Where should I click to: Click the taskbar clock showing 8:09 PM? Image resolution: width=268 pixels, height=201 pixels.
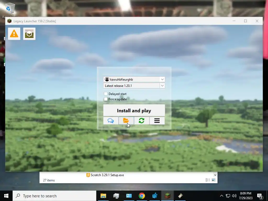[x=245, y=196]
